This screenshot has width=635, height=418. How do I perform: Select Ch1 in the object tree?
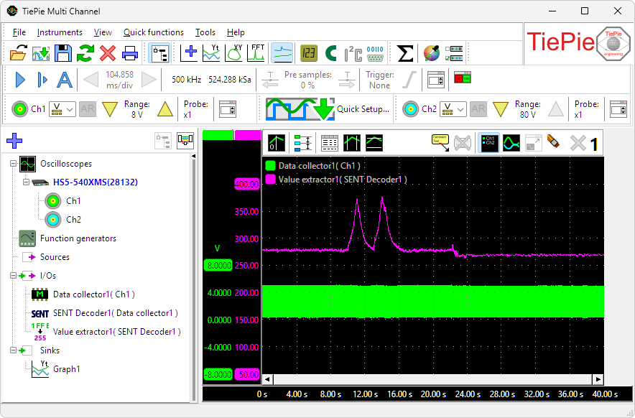click(x=73, y=201)
